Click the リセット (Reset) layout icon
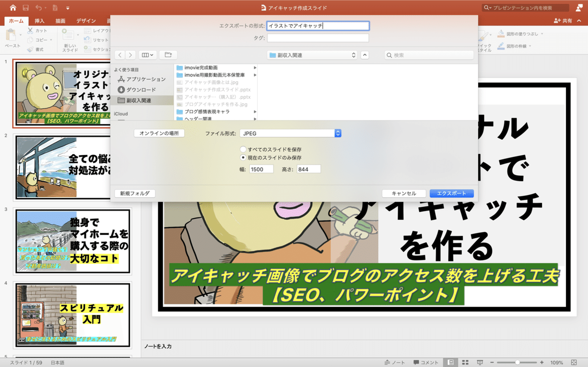Viewport: 588px width, 367px height. point(87,39)
